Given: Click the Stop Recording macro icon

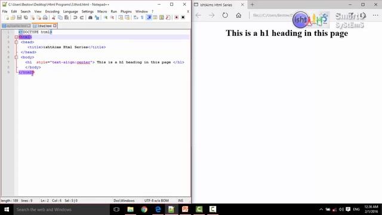Looking at the screenshot, I should [x=183, y=17].
